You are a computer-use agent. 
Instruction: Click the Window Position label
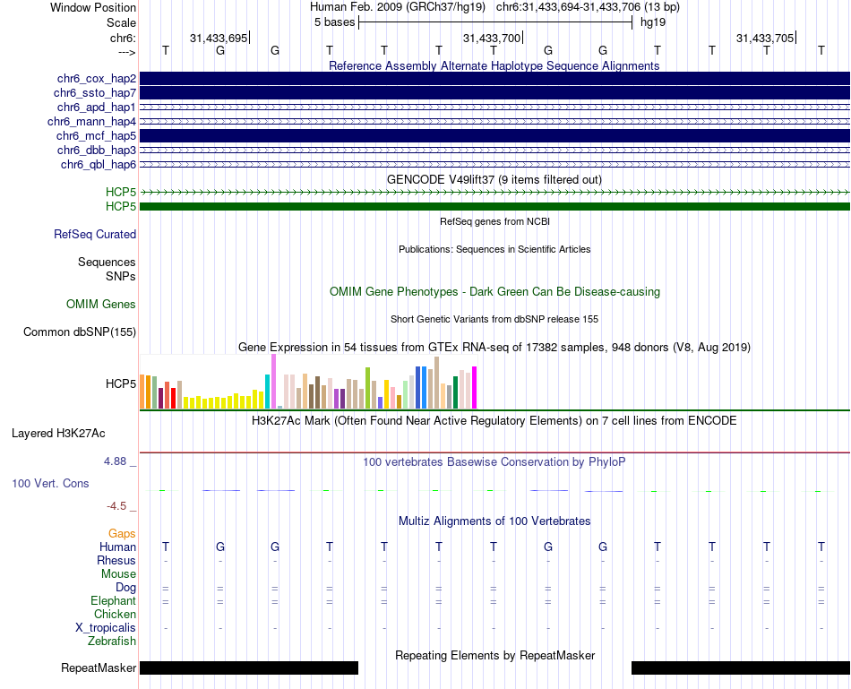pos(93,7)
